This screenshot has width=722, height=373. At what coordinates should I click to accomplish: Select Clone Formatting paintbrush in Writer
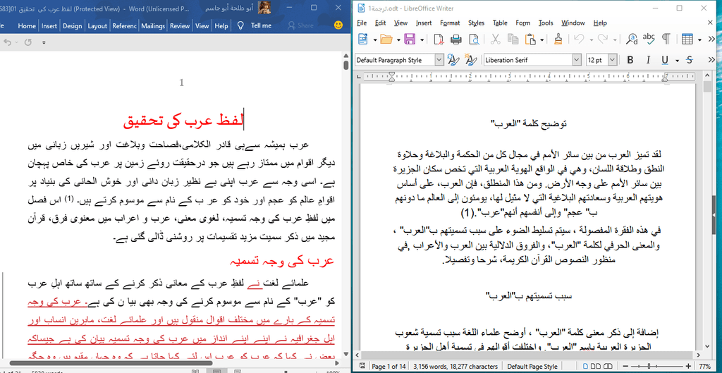(558, 39)
